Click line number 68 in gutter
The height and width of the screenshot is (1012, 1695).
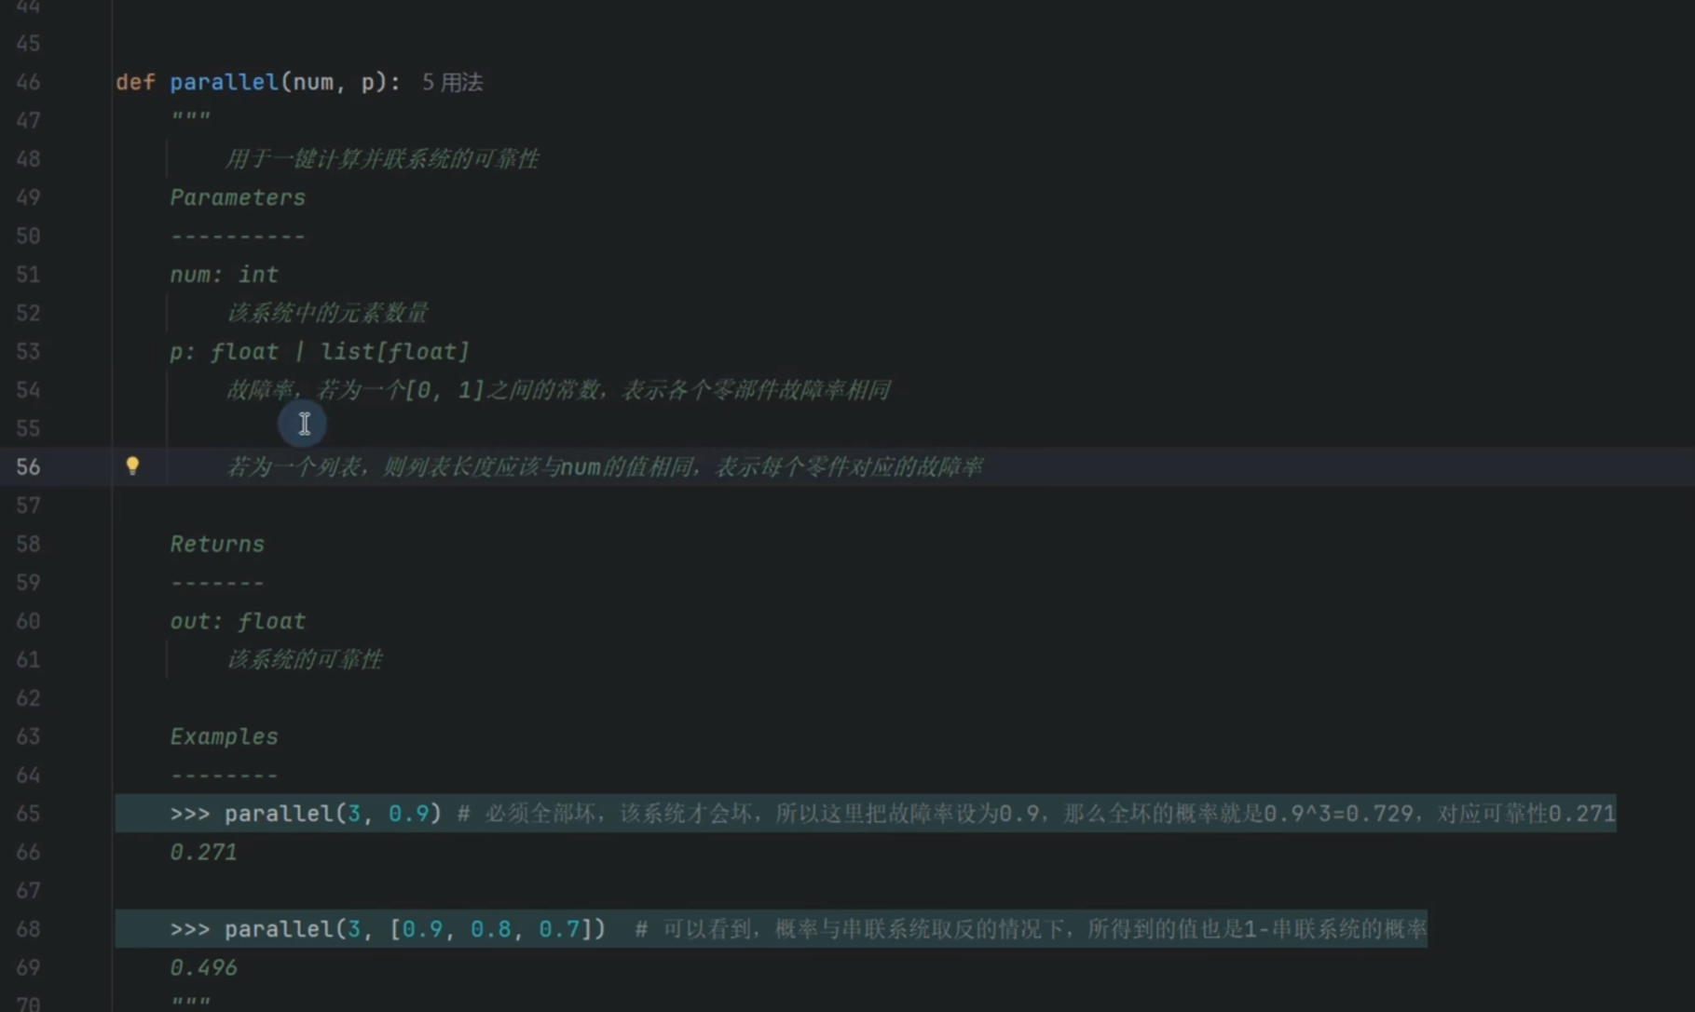point(28,929)
